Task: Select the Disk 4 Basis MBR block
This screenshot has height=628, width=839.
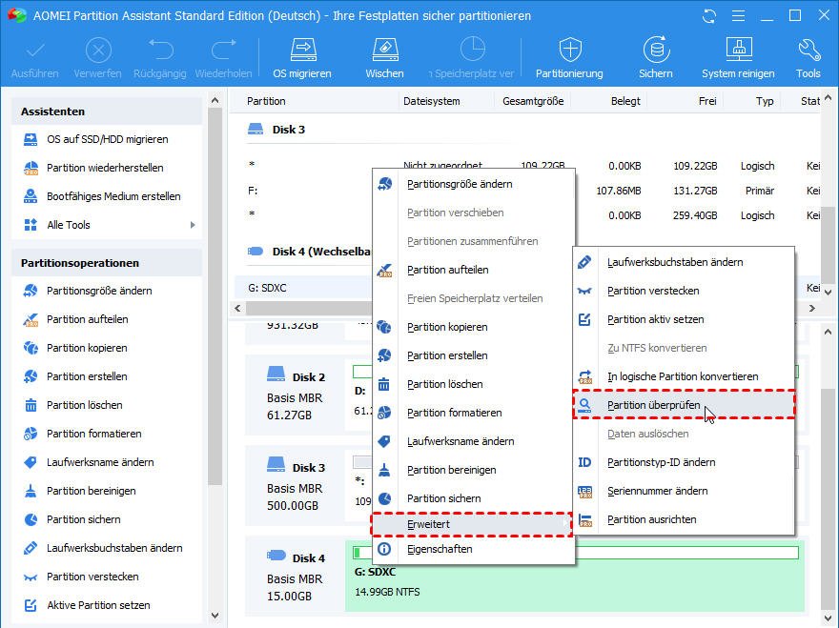Action: click(296, 577)
